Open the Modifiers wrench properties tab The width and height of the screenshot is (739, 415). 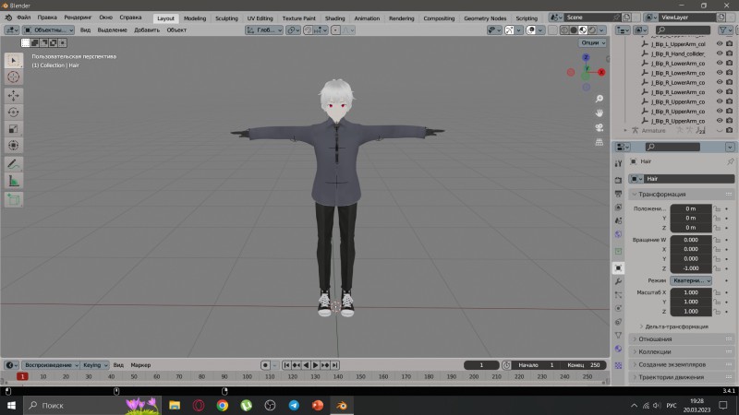[x=618, y=281]
